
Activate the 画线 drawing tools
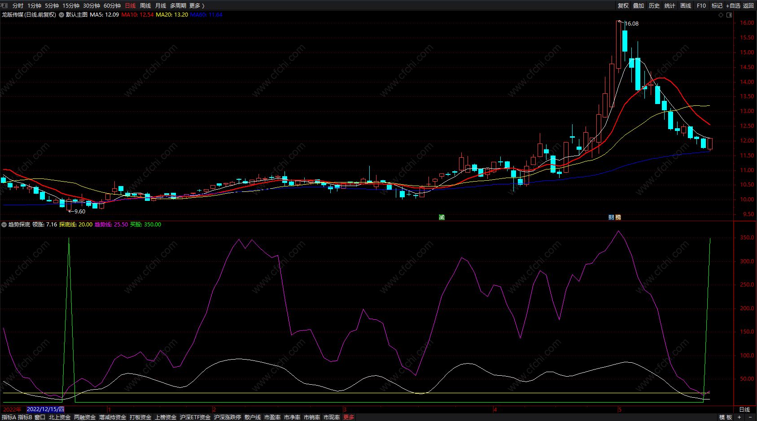click(x=686, y=6)
